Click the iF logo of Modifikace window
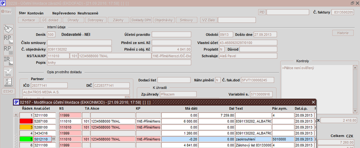360x148 pixels. tap(16, 102)
